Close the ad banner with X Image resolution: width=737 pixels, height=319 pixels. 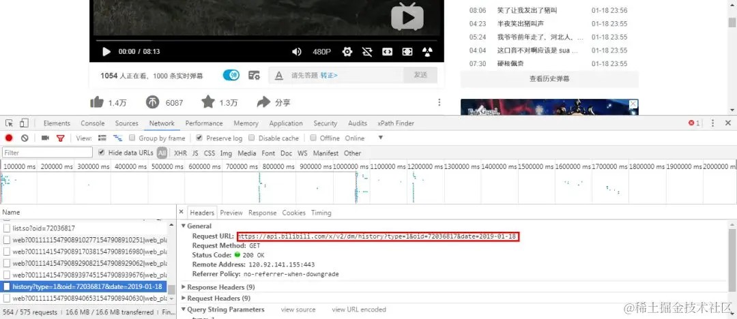(x=633, y=104)
